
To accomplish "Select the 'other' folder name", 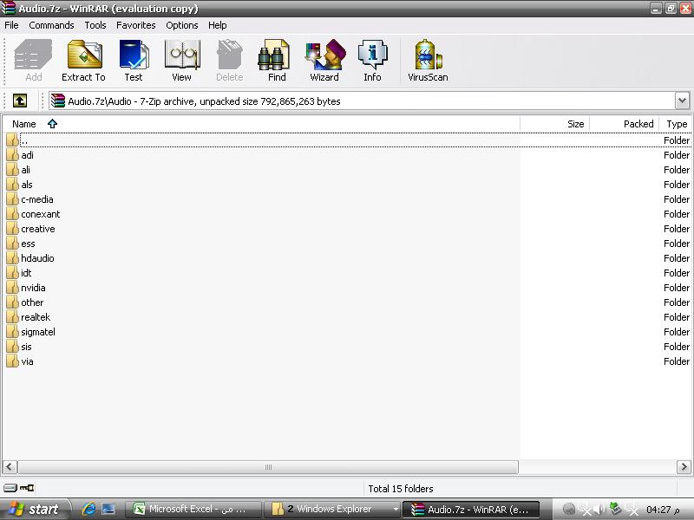I will click(x=32, y=302).
